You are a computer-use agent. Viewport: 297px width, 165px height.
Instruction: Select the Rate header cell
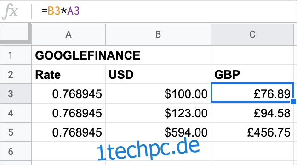[x=69, y=75]
